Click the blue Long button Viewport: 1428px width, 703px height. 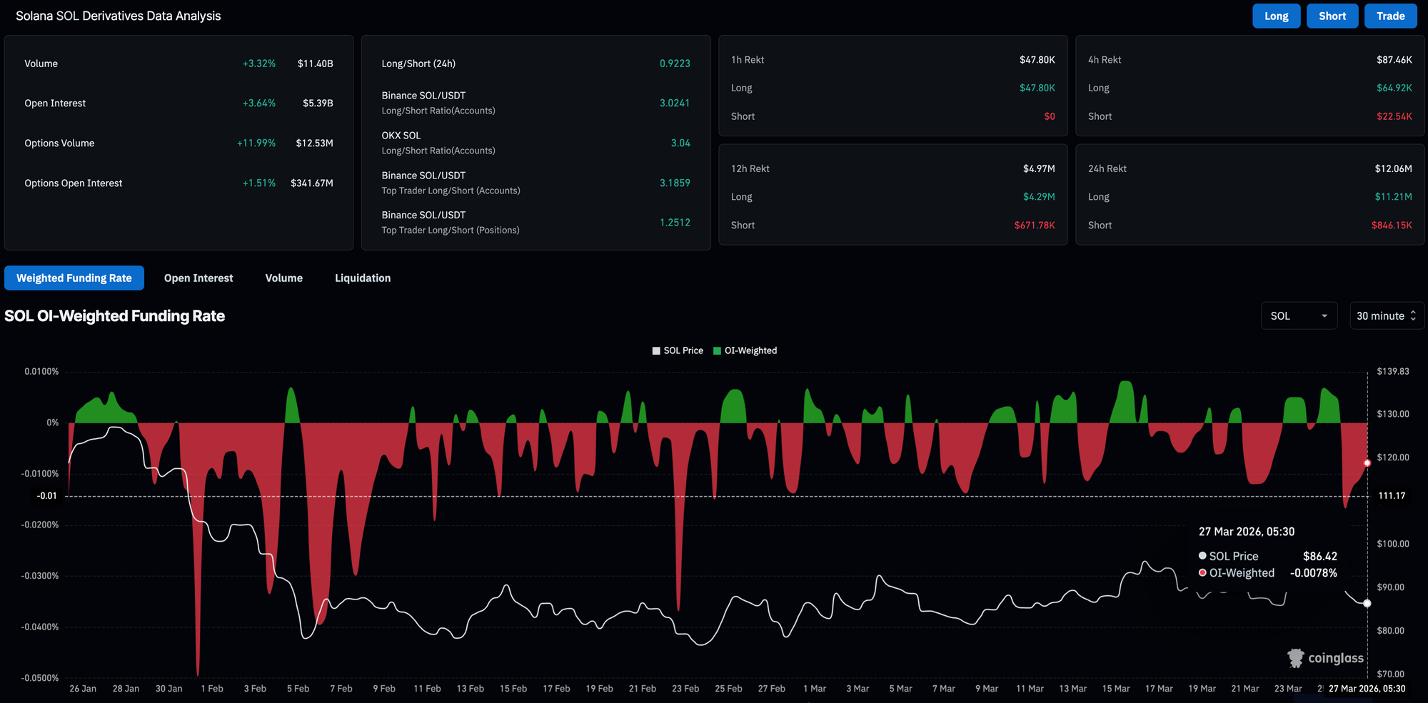pos(1277,16)
